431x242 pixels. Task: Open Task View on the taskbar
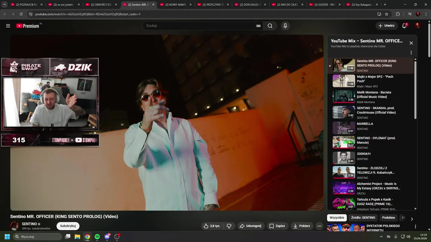(x=67, y=237)
